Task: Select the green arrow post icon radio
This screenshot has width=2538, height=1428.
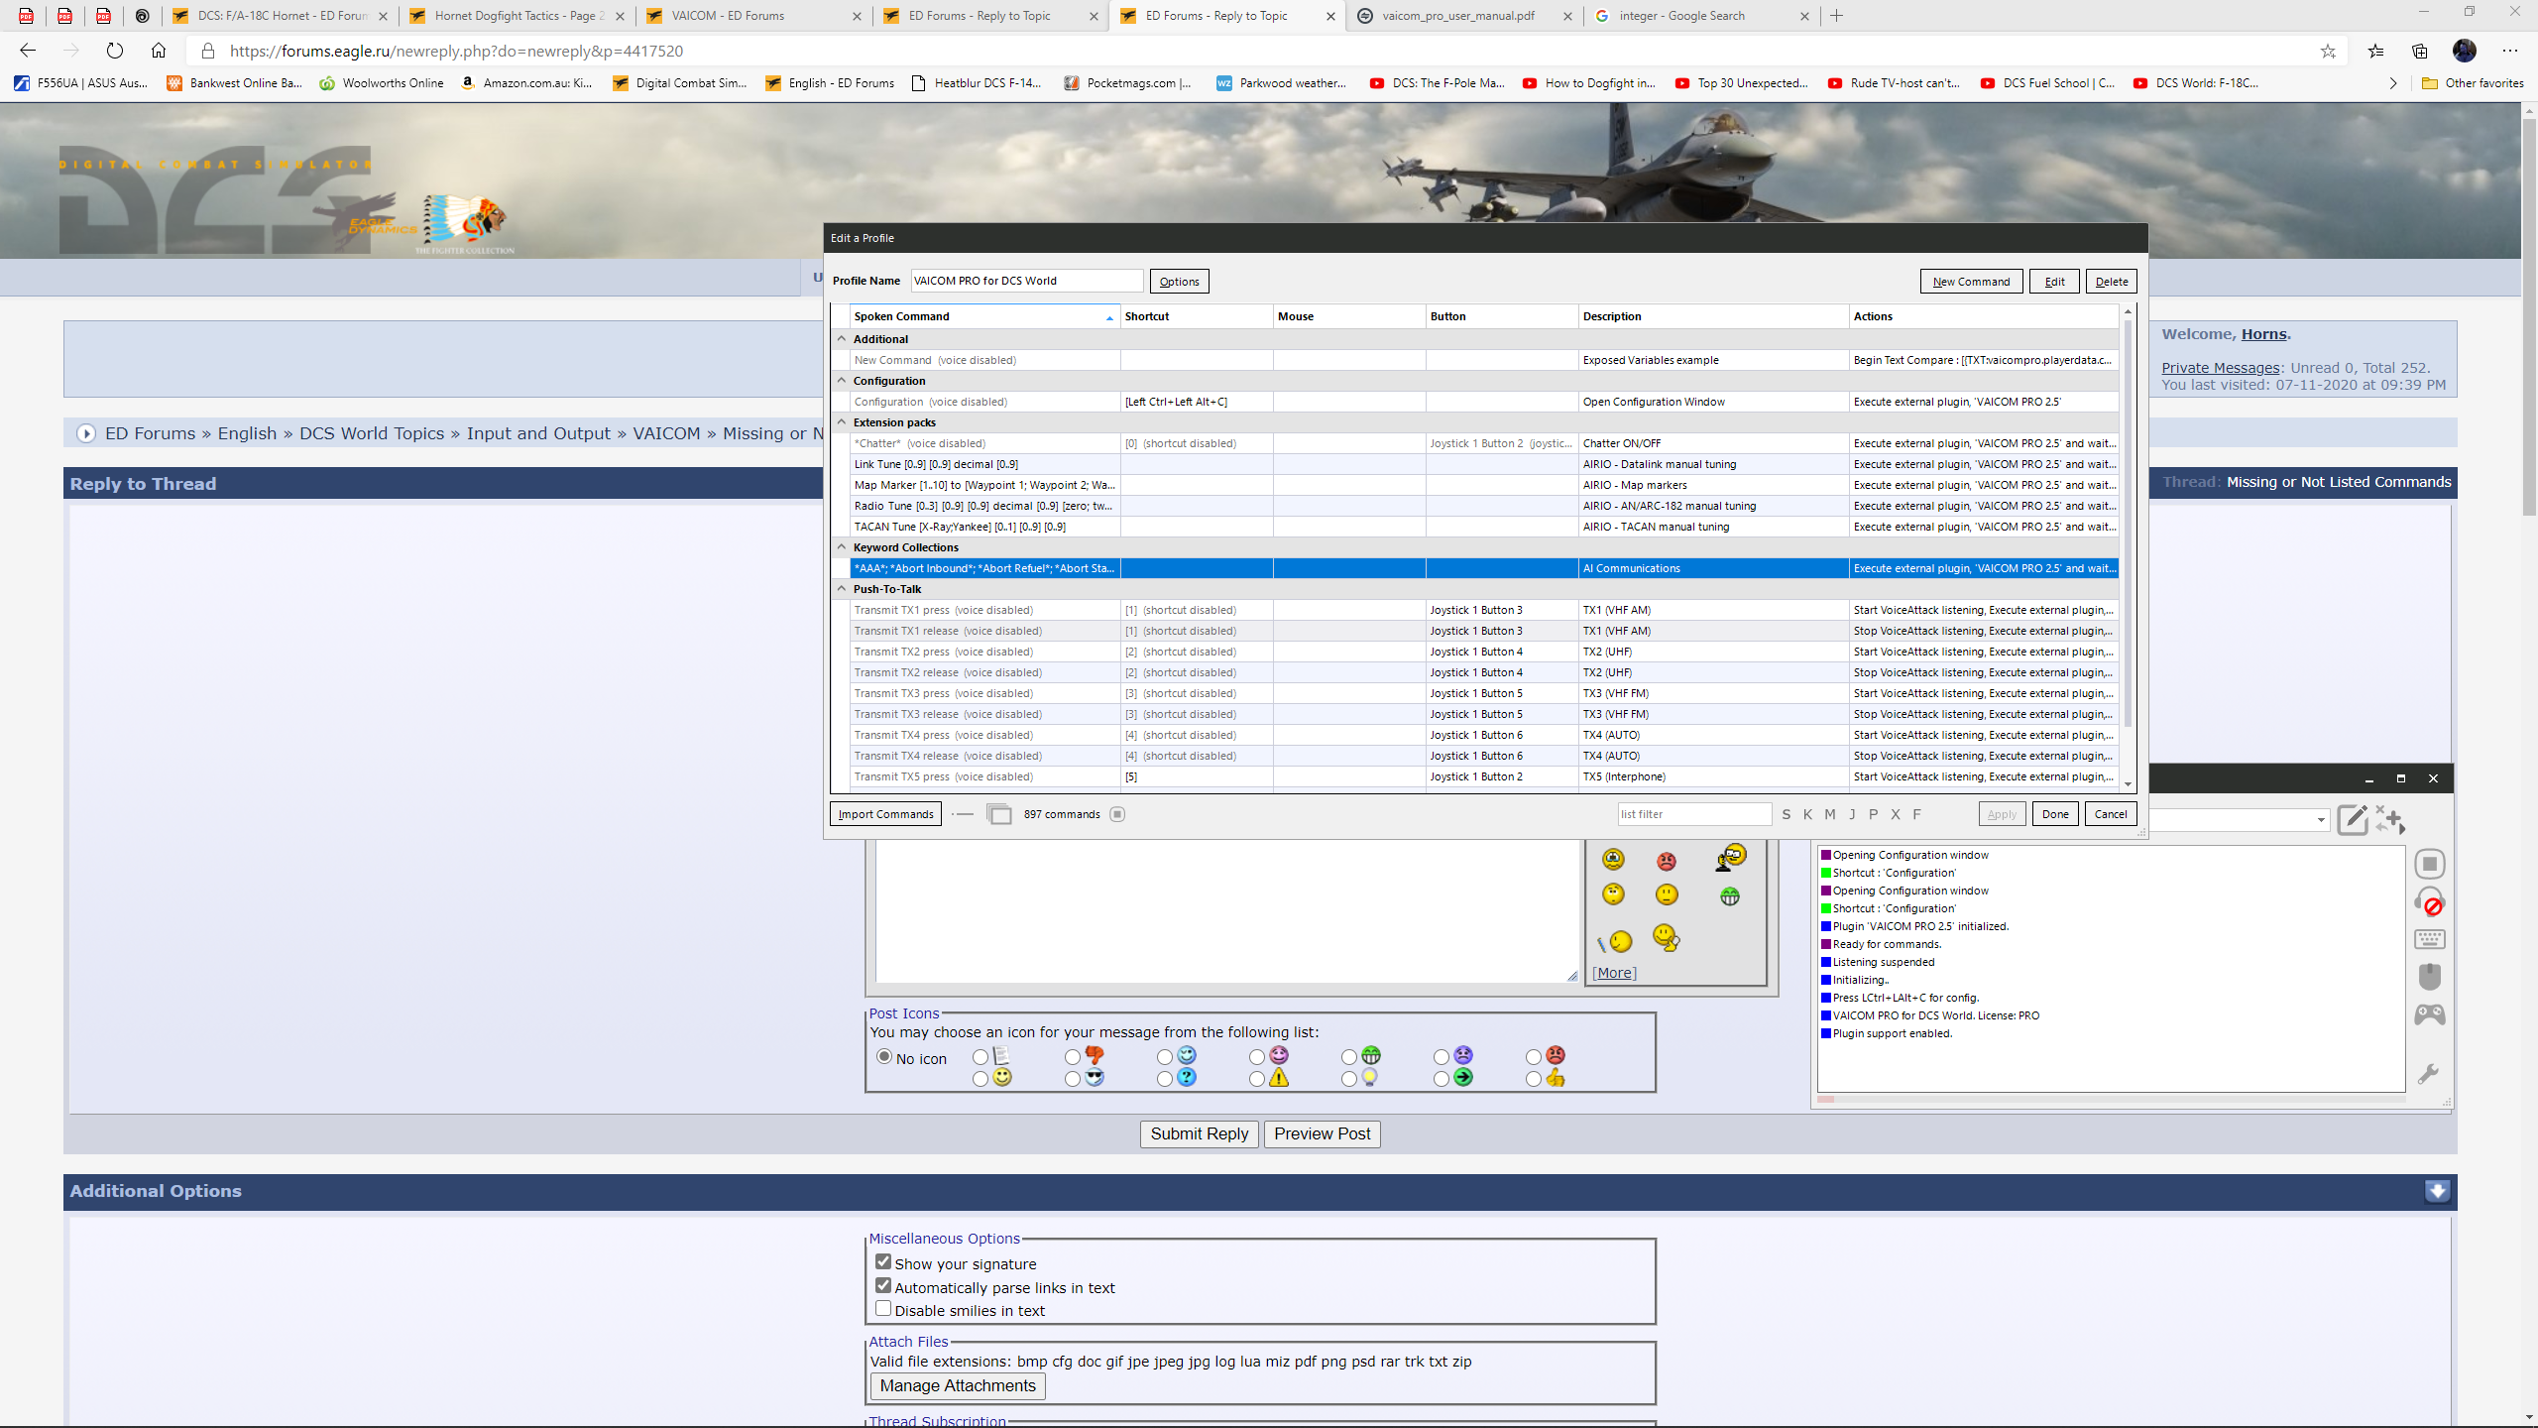Action: [x=1442, y=1079]
